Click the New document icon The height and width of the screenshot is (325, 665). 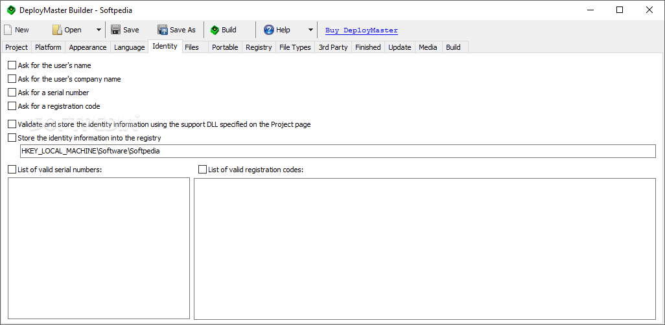pos(8,30)
